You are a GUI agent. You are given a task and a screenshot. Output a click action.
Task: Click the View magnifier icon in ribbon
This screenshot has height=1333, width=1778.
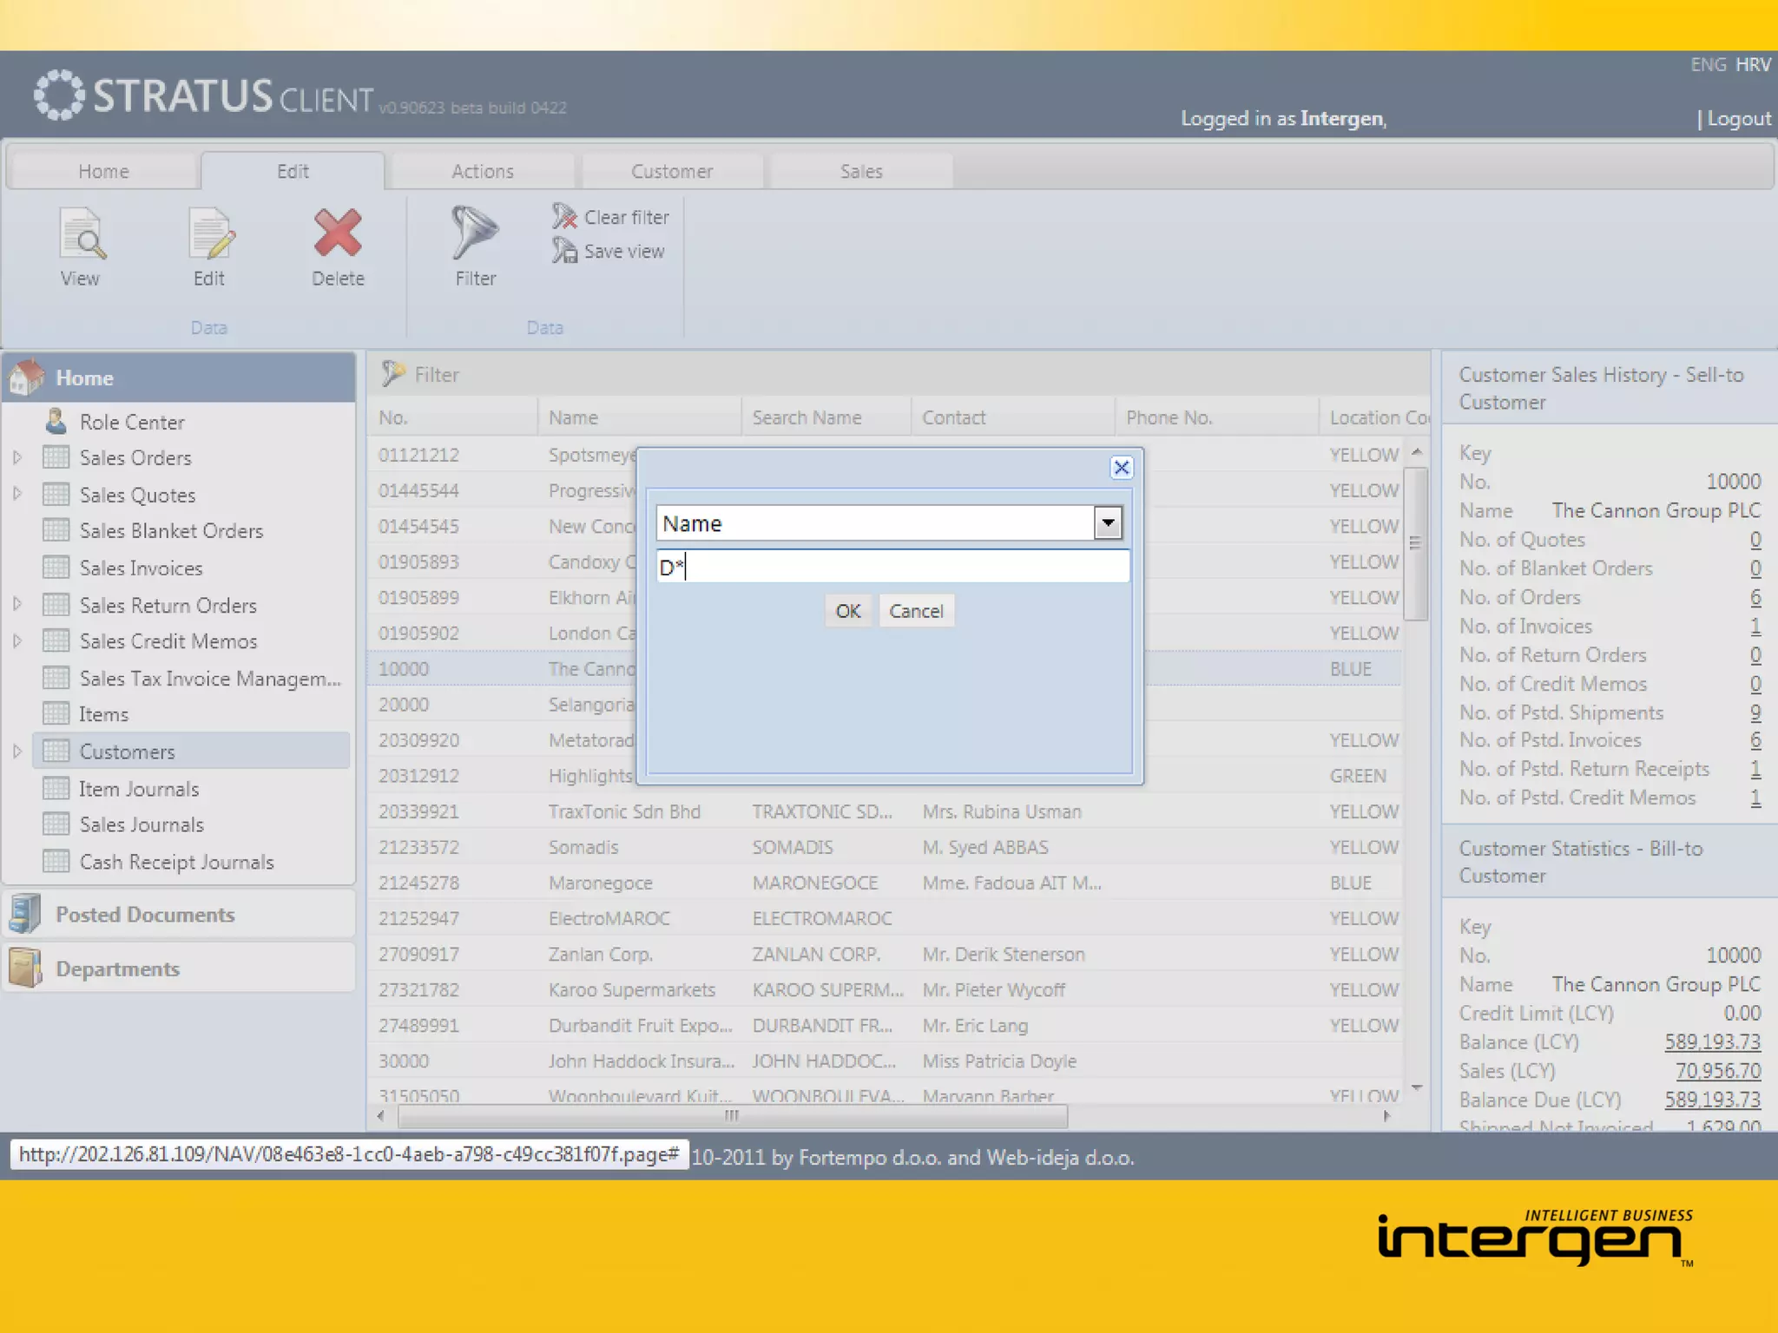coord(82,234)
